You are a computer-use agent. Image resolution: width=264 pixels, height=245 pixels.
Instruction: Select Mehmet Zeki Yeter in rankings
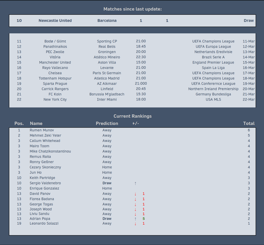pyautogui.click(x=45, y=135)
